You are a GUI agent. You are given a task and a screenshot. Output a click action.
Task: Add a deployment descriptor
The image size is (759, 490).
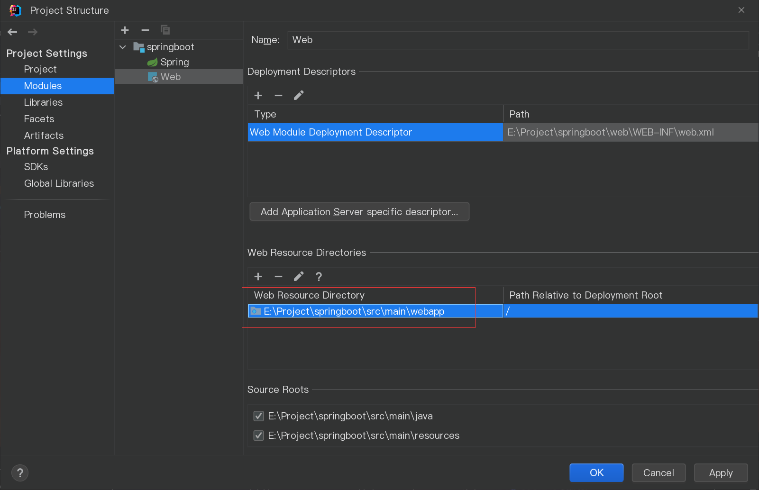click(258, 95)
